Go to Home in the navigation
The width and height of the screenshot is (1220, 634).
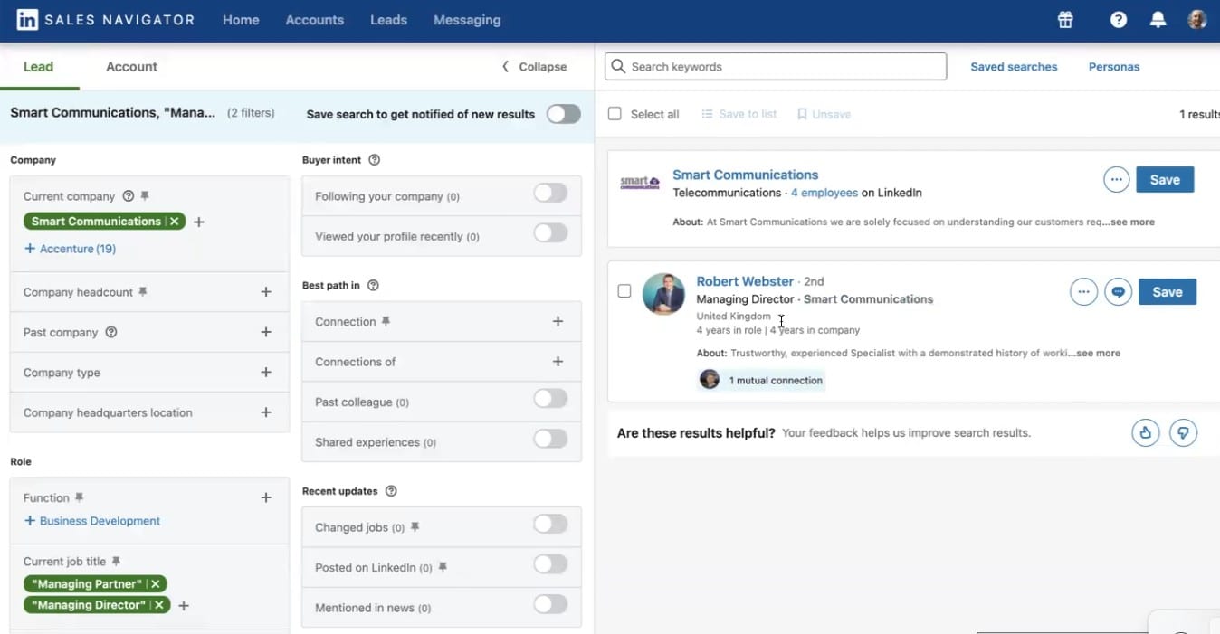241,20
